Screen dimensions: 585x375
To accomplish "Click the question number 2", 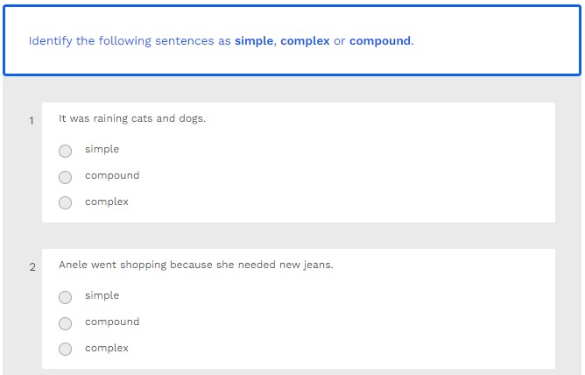I will tap(32, 267).
